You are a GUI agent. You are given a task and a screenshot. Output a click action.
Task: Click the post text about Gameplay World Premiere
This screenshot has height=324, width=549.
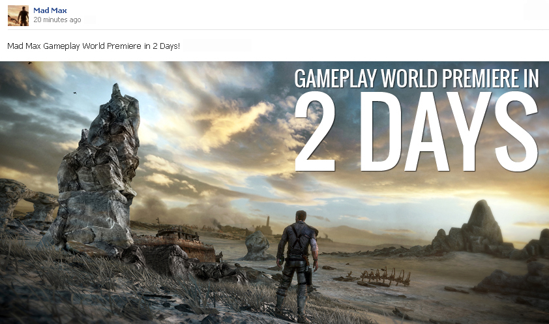point(93,46)
